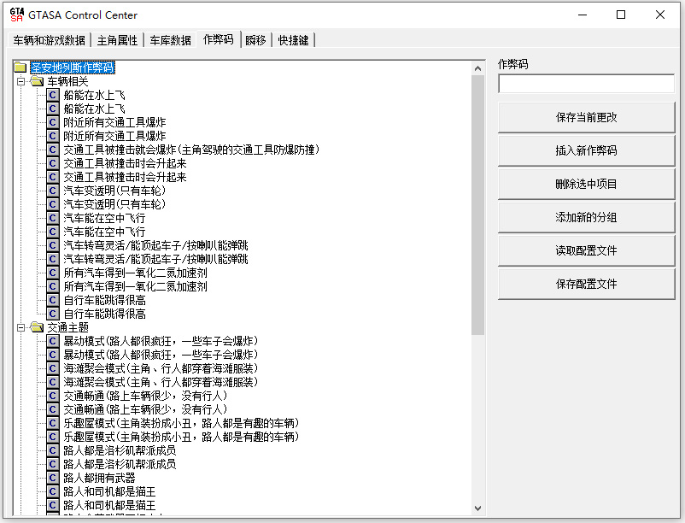Image resolution: width=685 pixels, height=523 pixels.
Task: Select the lower 汽车变透明(只有车轮) text
Action: [114, 204]
